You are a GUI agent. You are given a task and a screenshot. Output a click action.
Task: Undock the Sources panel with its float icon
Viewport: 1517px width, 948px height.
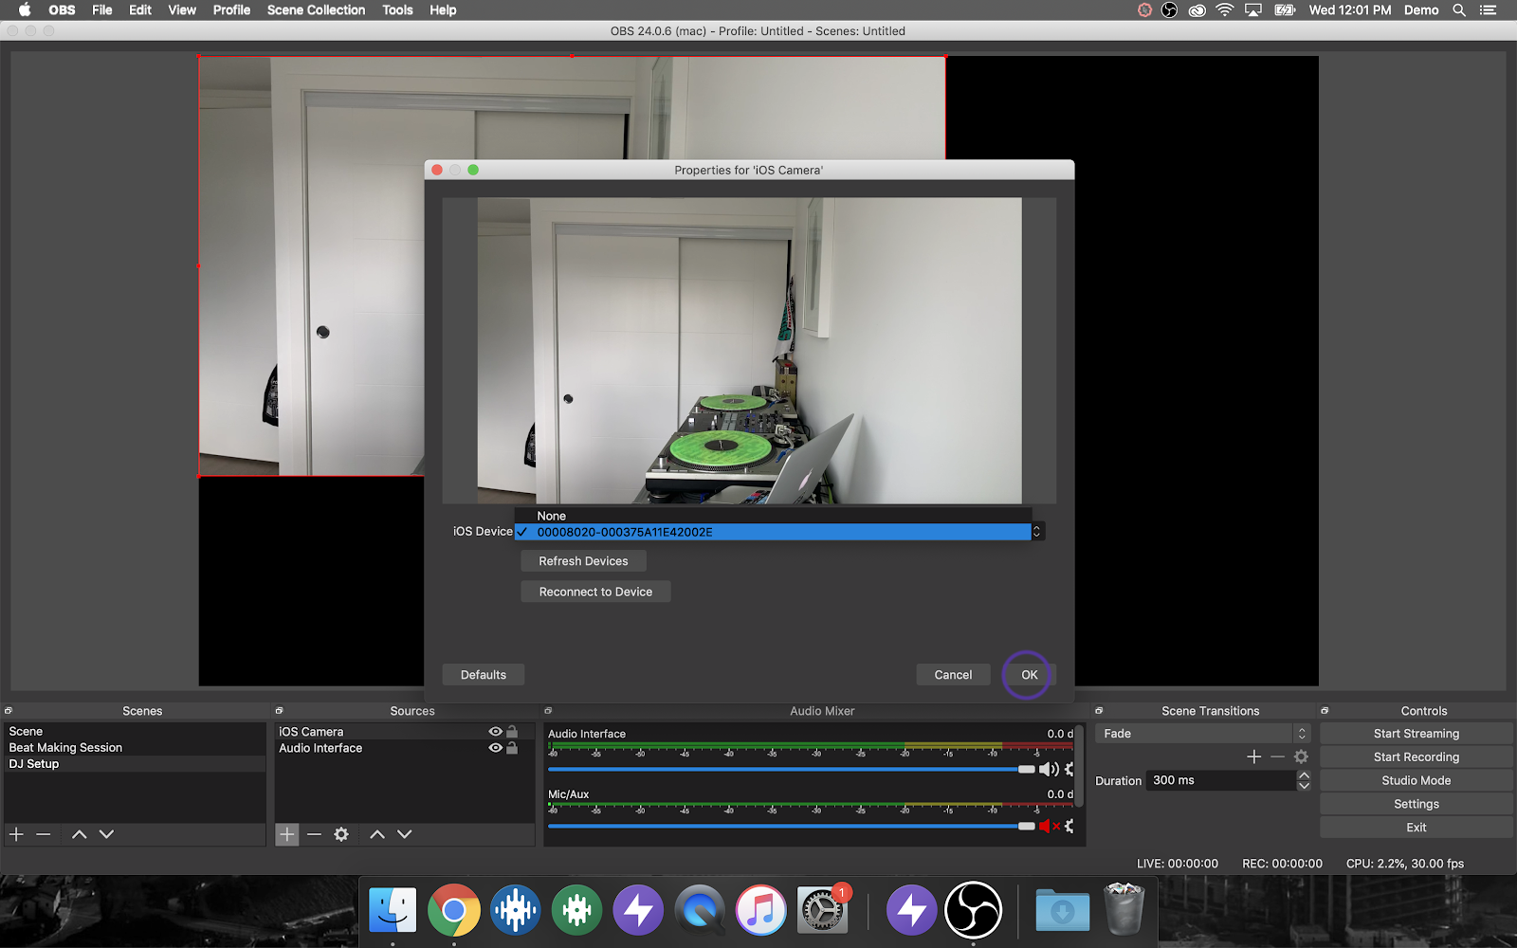[x=280, y=711]
